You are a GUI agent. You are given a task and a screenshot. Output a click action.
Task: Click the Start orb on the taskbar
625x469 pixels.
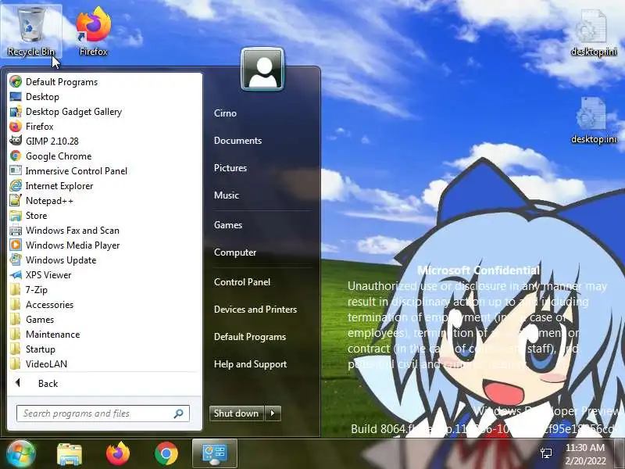[x=20, y=453]
